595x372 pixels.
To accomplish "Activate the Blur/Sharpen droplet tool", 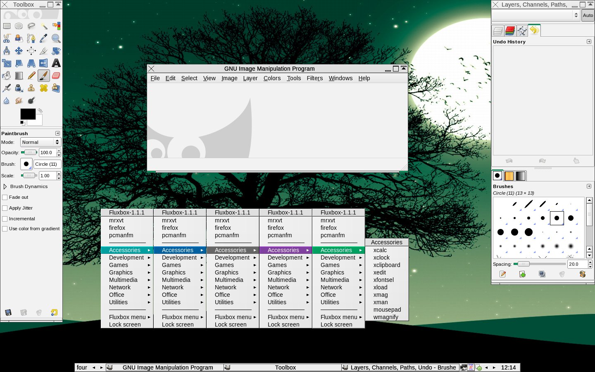I will 7,100.
